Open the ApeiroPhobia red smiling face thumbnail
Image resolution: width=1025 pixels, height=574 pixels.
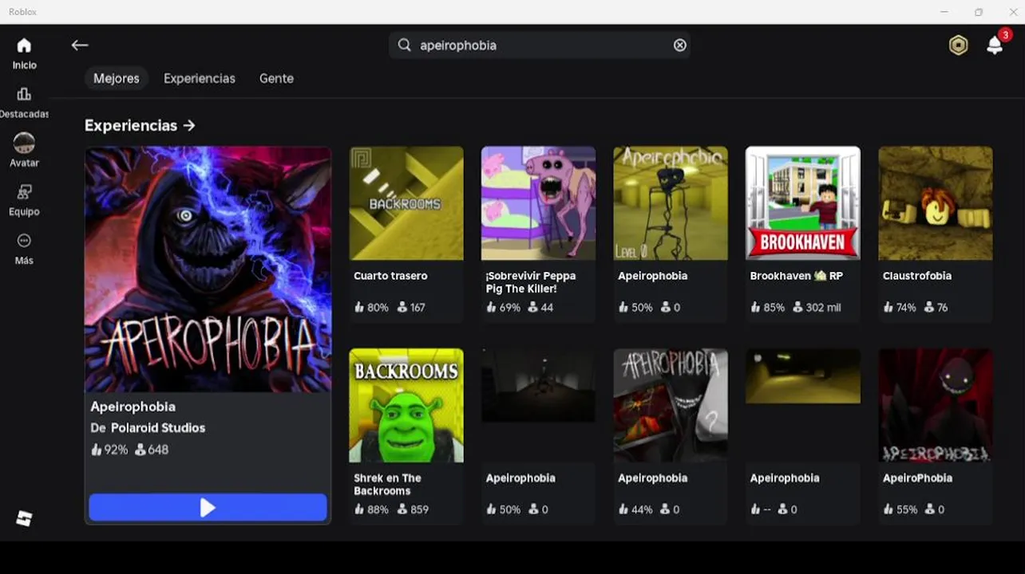pyautogui.click(x=936, y=406)
